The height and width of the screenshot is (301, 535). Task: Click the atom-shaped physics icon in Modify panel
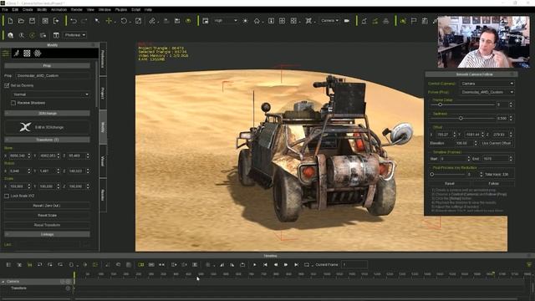coord(38,54)
